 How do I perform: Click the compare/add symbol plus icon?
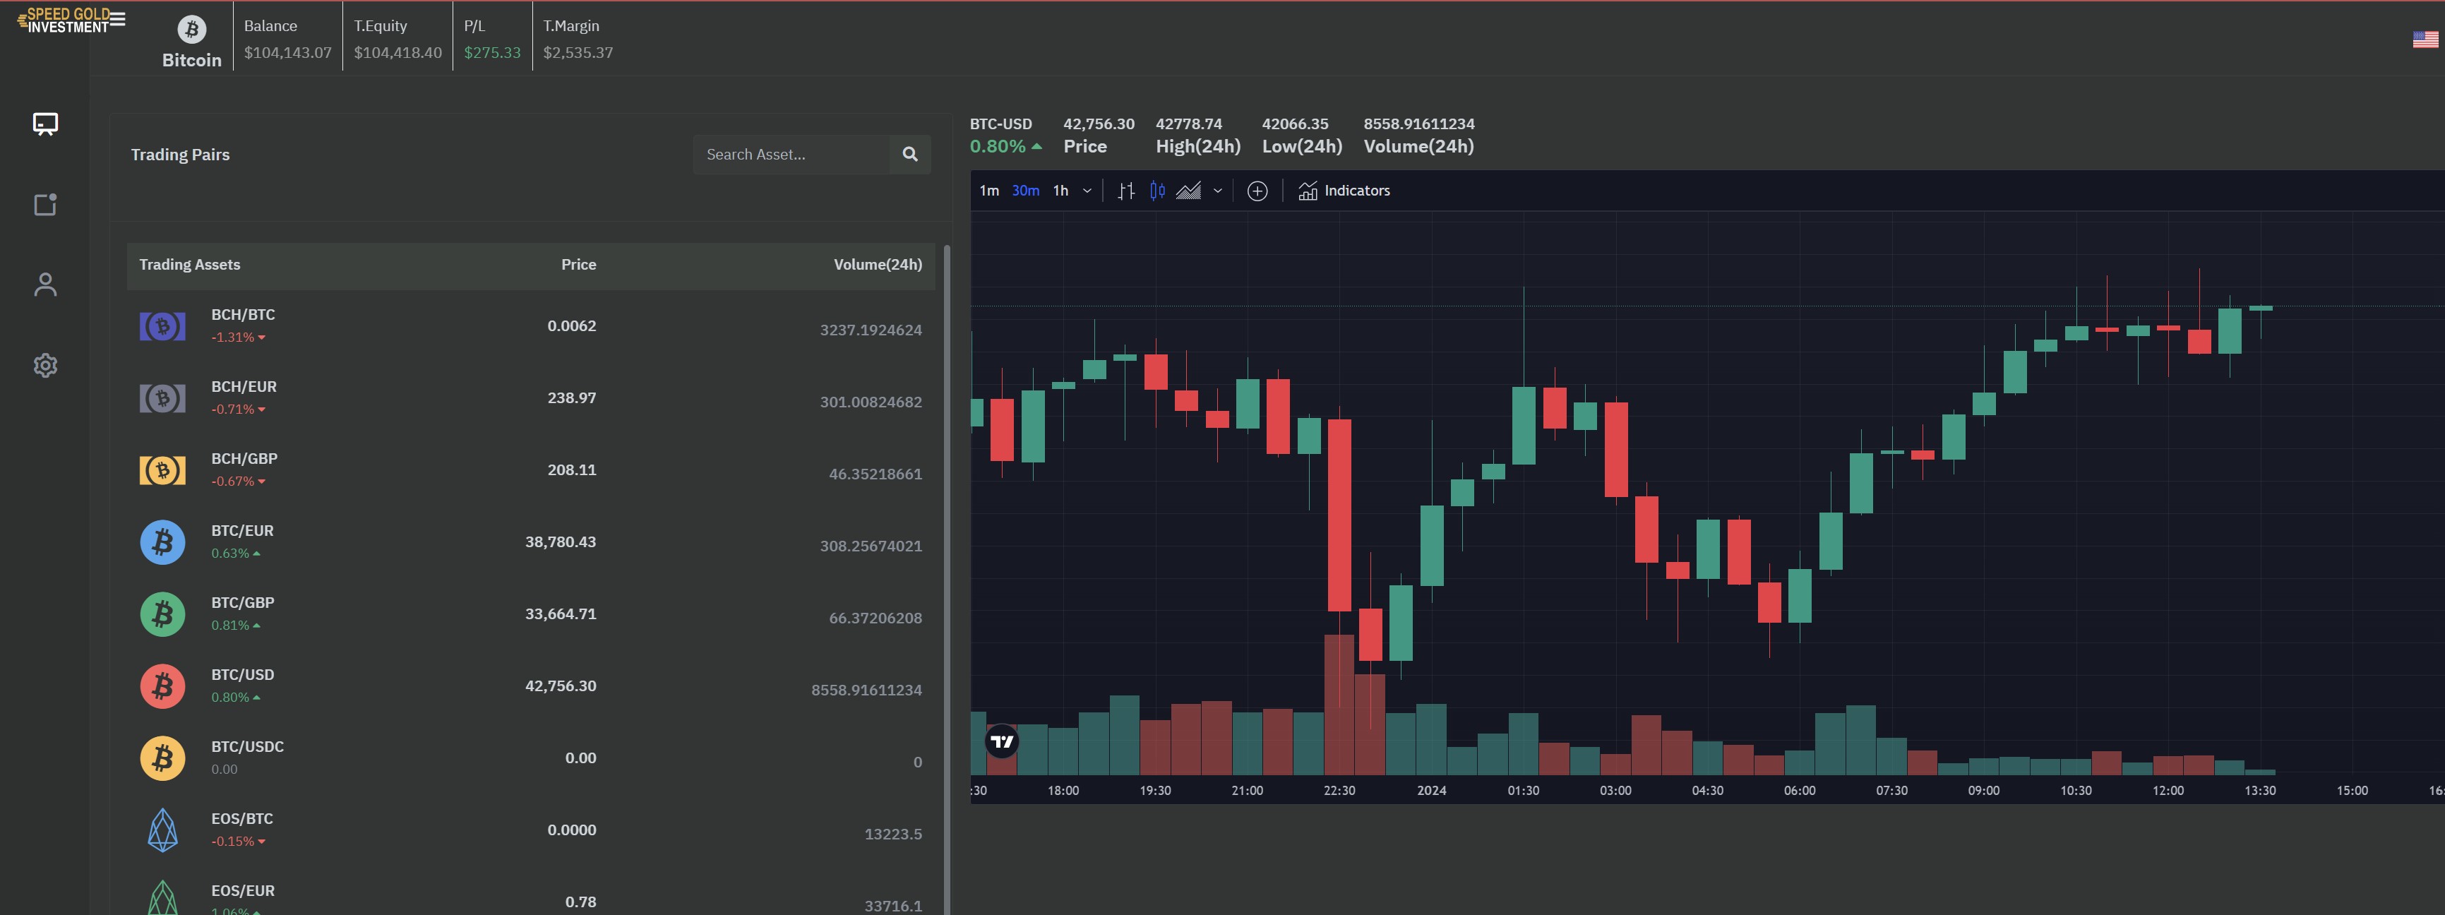1257,191
